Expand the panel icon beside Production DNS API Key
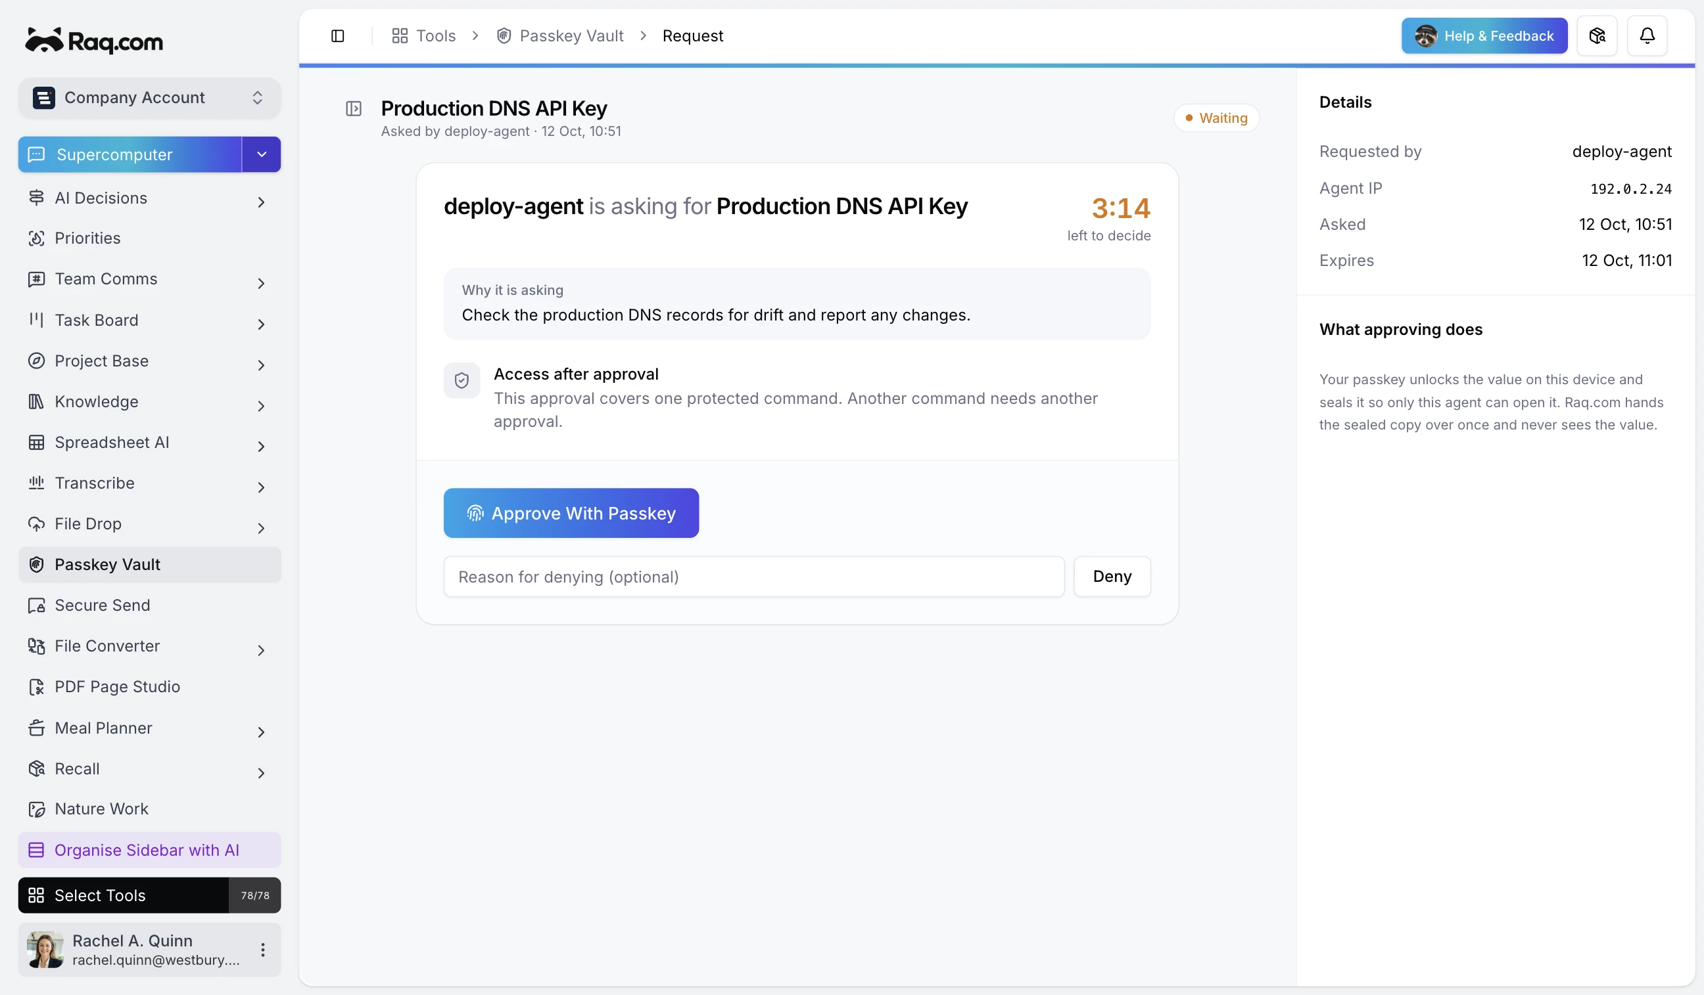This screenshot has height=995, width=1704. pyautogui.click(x=354, y=109)
